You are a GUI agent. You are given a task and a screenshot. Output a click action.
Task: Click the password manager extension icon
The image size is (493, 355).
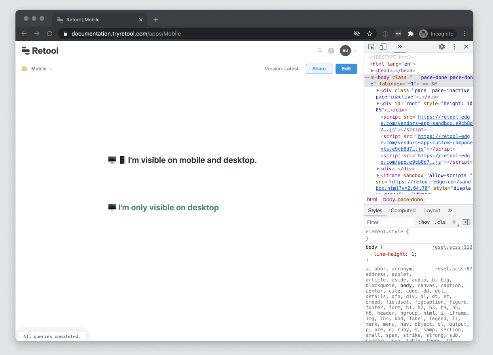pos(398,34)
